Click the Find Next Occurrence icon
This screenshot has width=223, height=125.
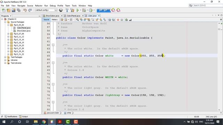pos(85,20)
